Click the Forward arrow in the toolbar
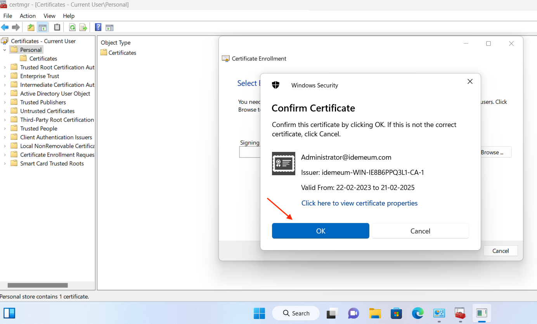This screenshot has height=324, width=537. point(16,27)
